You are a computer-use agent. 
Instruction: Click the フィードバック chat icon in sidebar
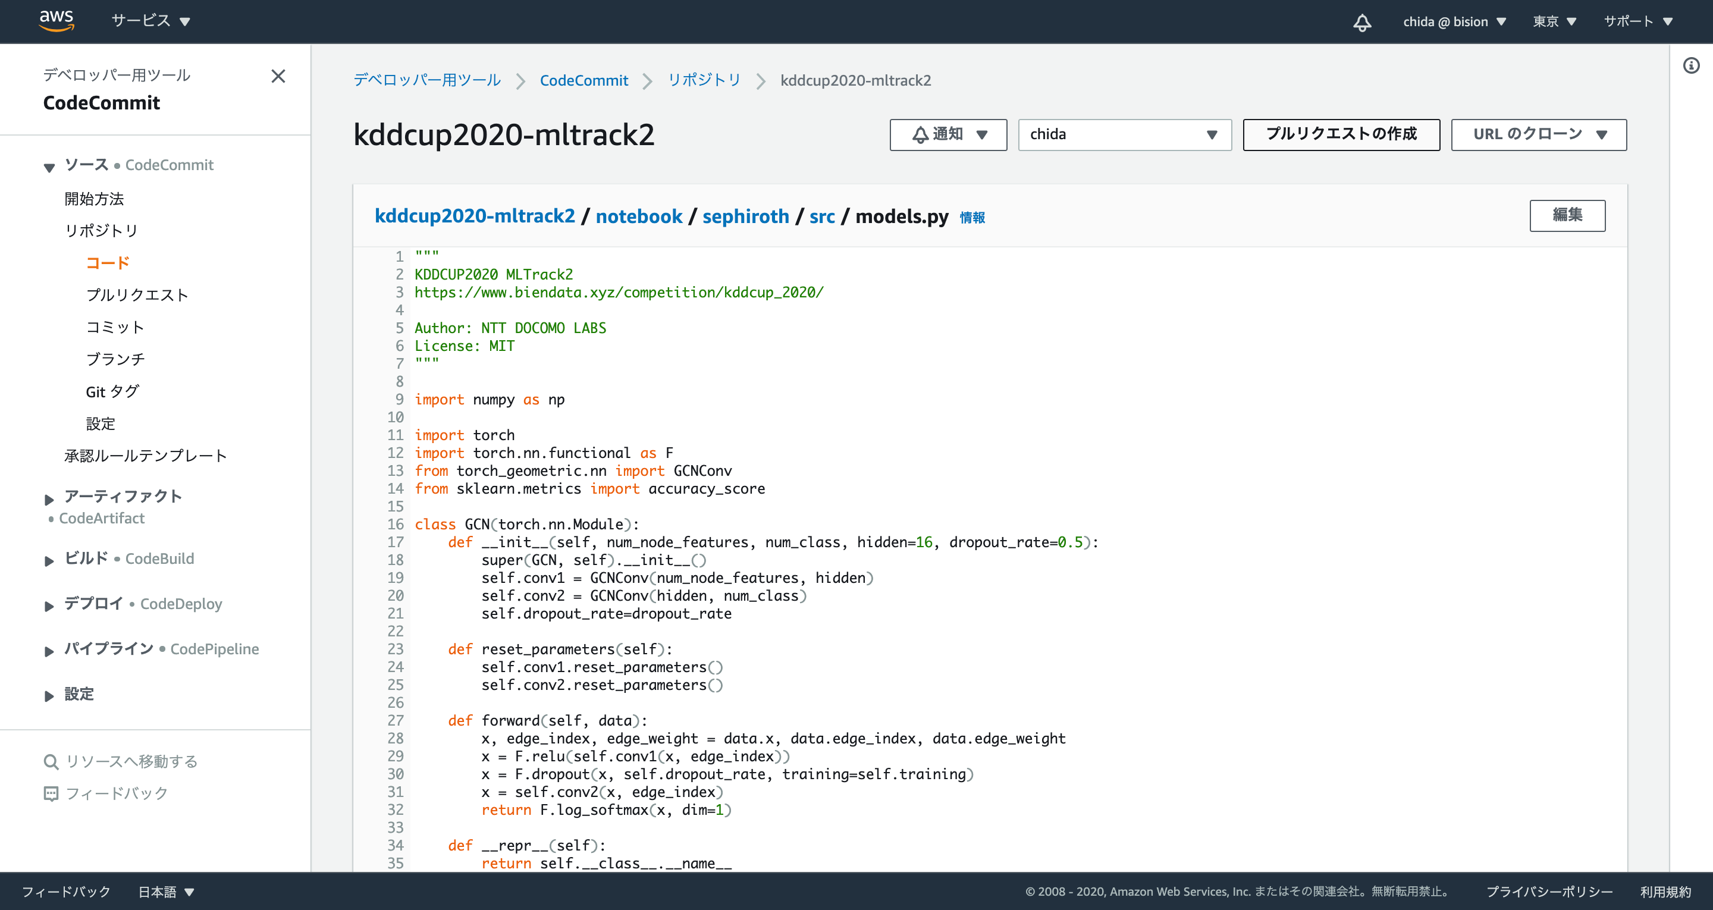(x=51, y=793)
